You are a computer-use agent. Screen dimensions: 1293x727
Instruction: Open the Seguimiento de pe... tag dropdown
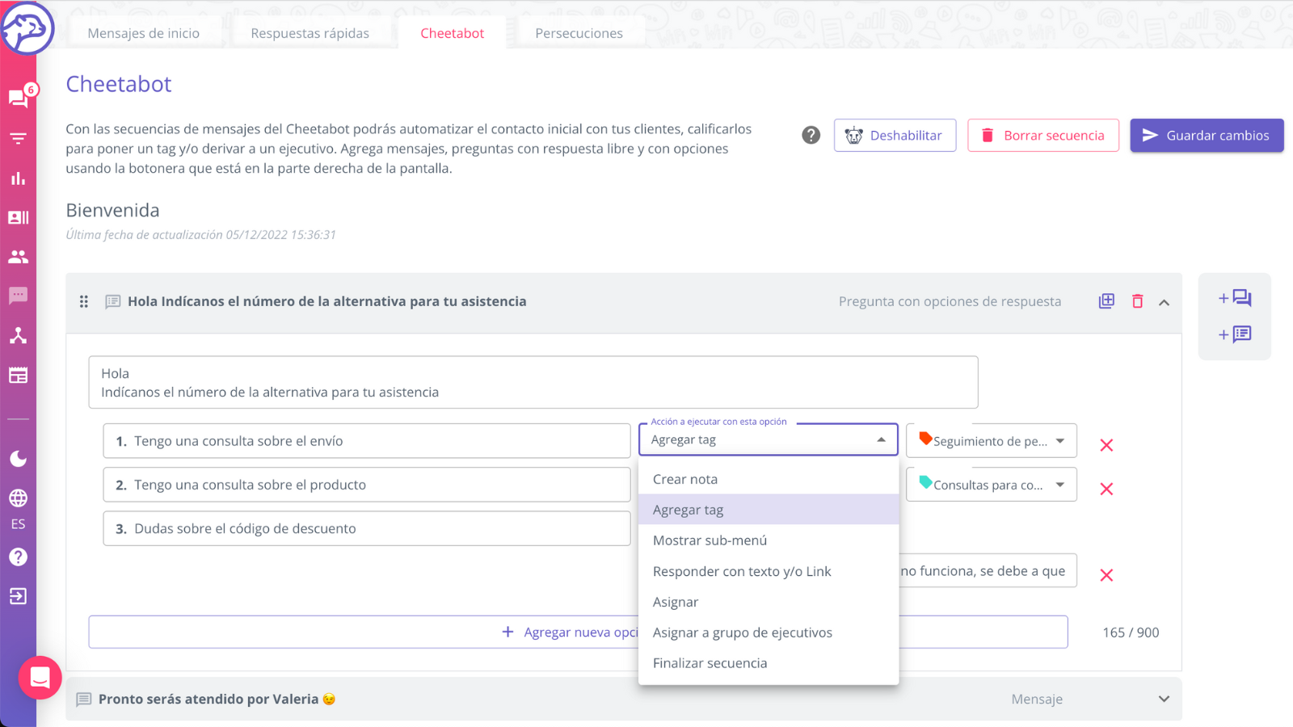(x=992, y=440)
